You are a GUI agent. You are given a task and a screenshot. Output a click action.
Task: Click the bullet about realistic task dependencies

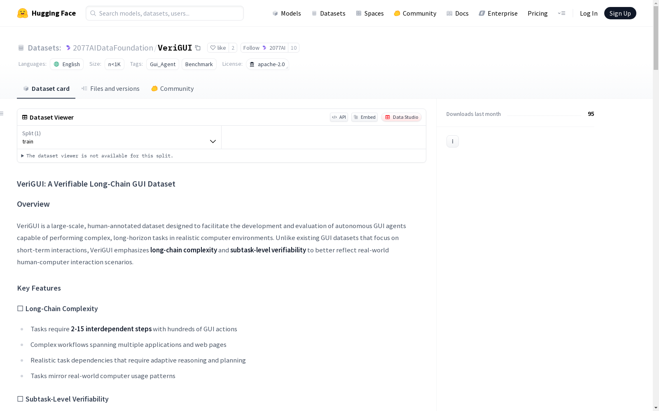tap(138, 360)
